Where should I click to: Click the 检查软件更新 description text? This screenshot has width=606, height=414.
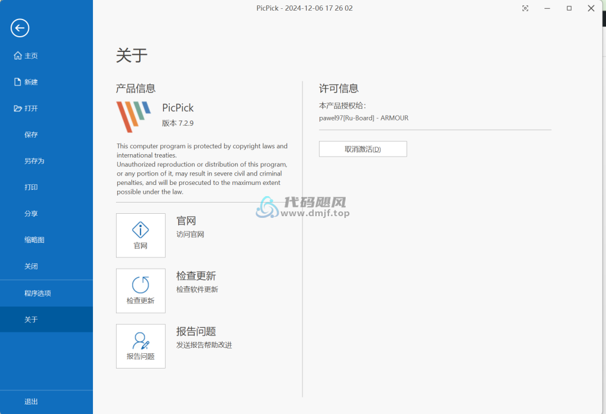(x=197, y=289)
